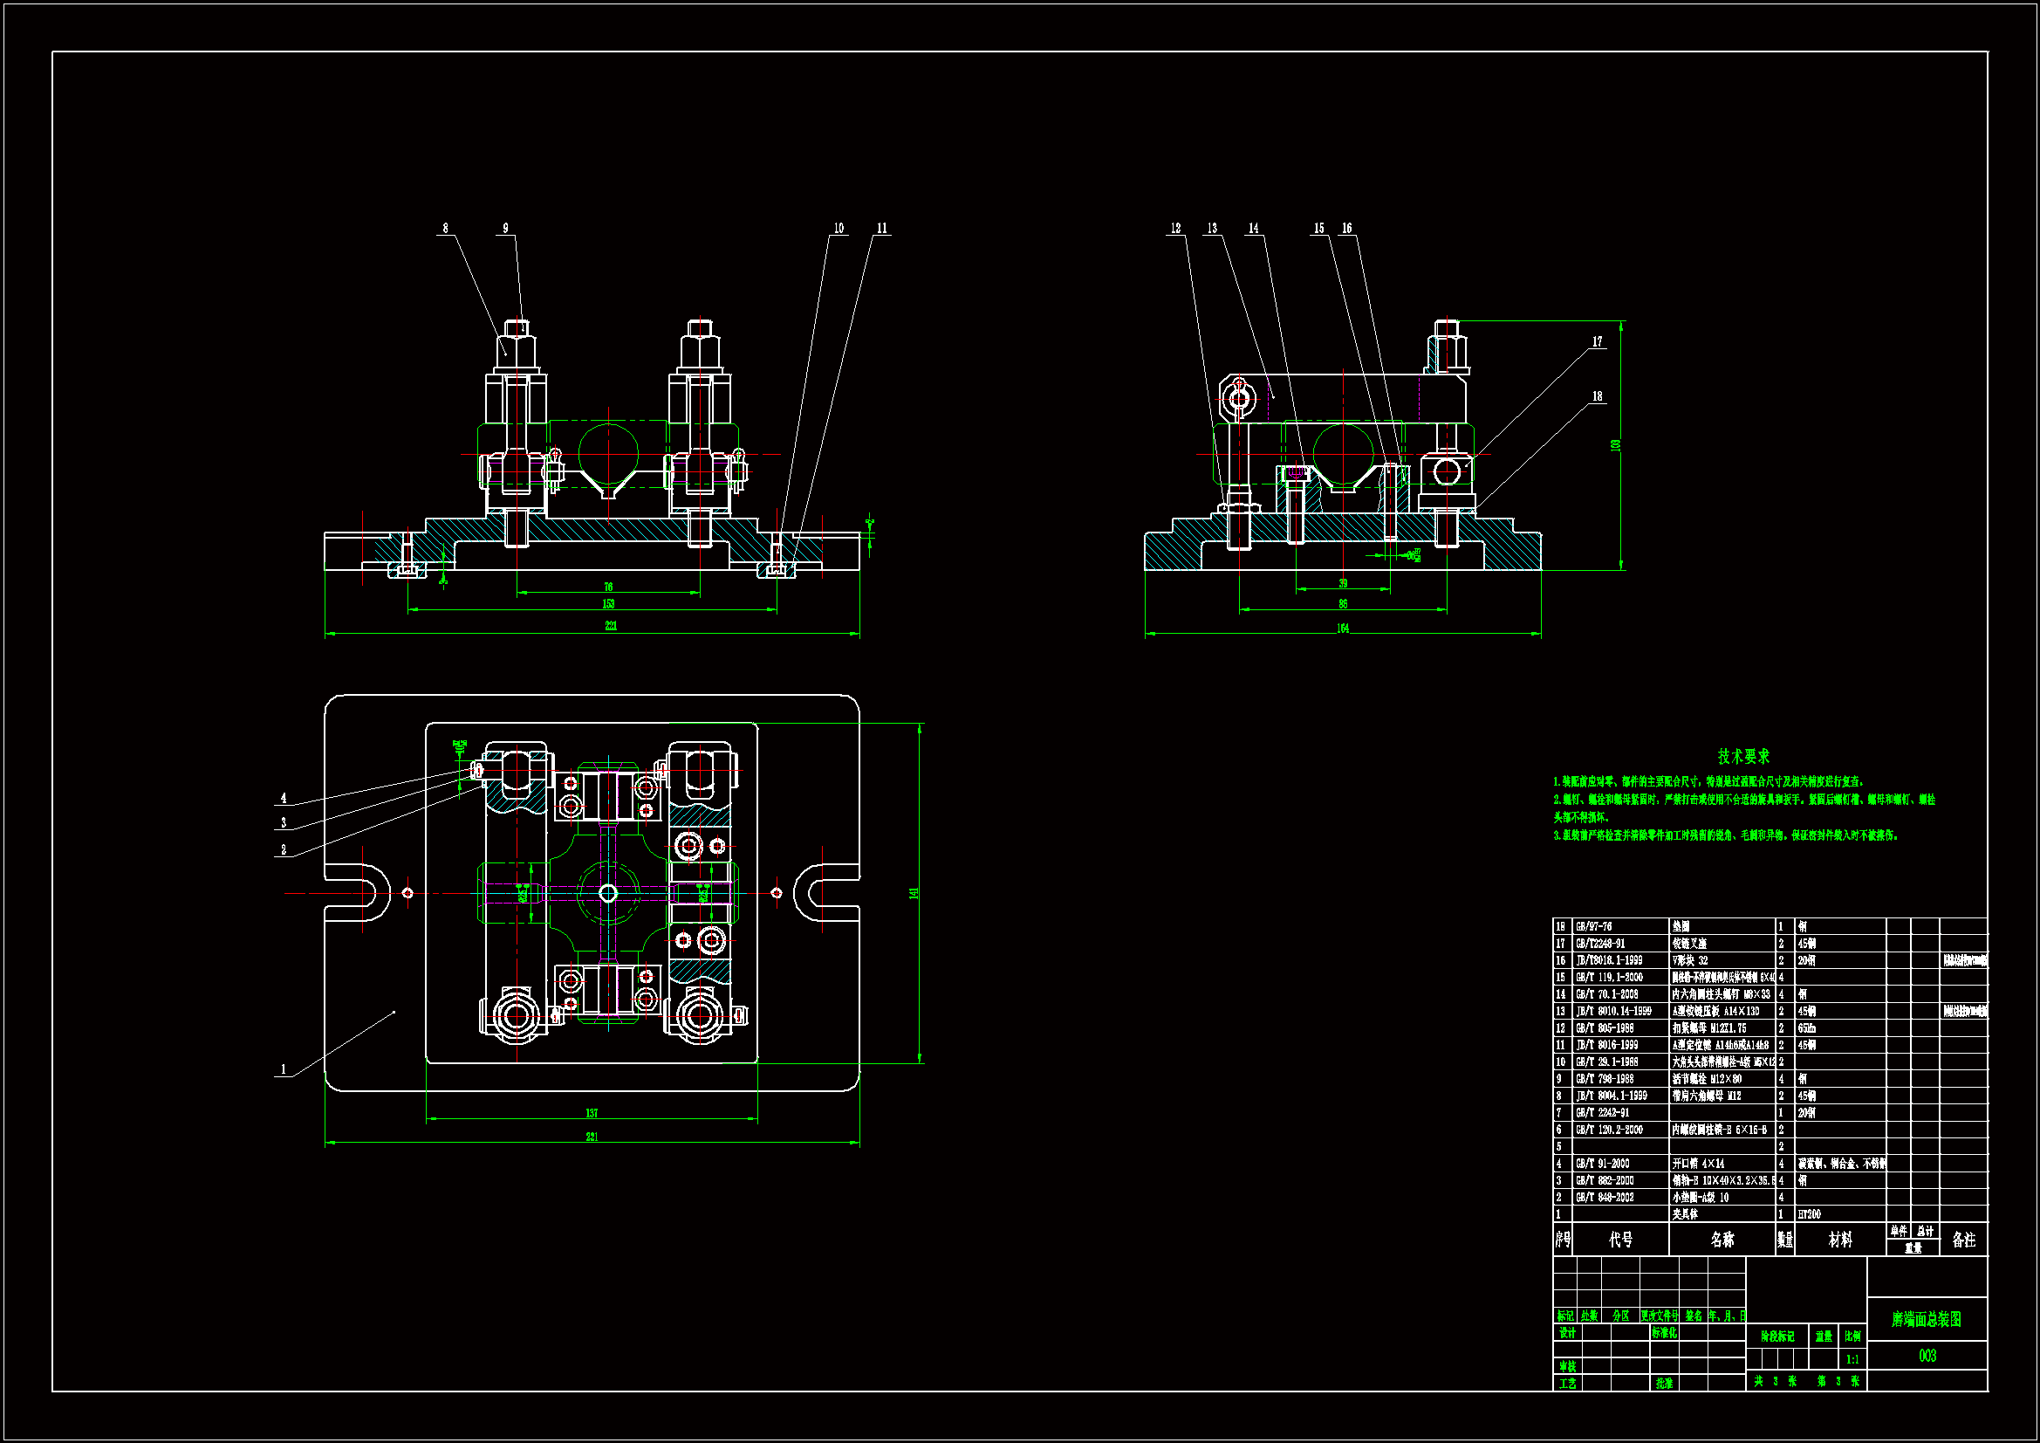Click the 设计 cell in the title block
The image size is (2040, 1443).
tap(1567, 1333)
